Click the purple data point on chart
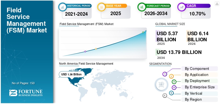 pyautogui.click(x=85, y=51)
